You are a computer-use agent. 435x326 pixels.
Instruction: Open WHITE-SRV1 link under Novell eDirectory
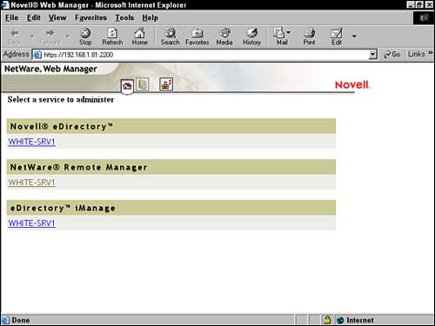coord(31,142)
